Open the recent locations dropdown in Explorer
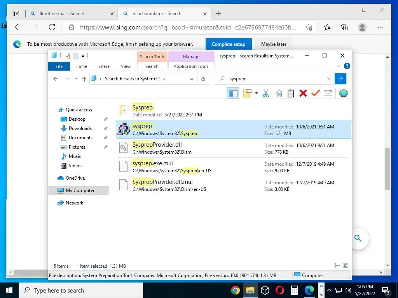The image size is (398, 298). 76,79
